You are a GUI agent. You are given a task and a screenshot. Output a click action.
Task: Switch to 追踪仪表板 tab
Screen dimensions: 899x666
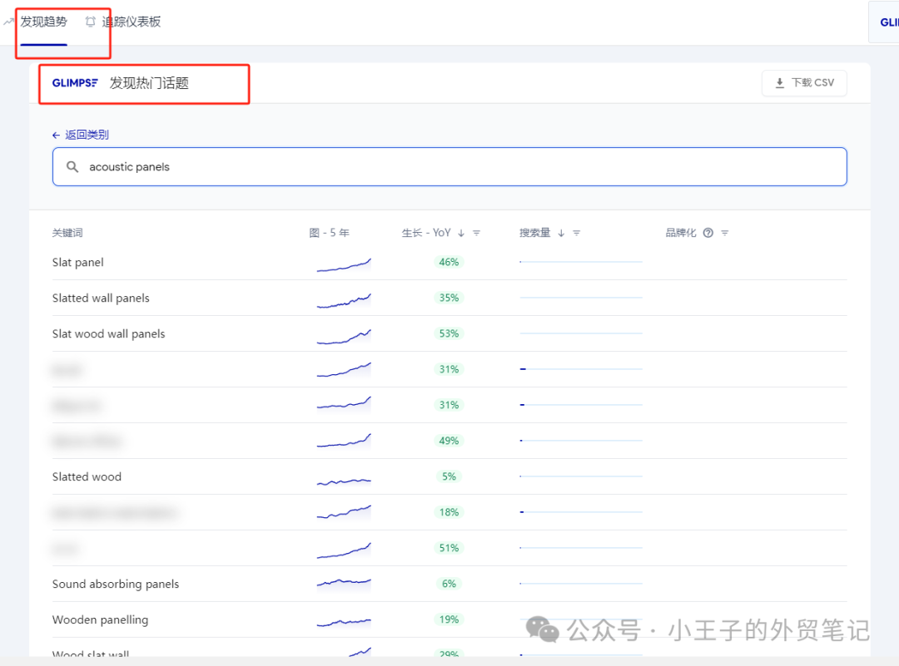[131, 22]
